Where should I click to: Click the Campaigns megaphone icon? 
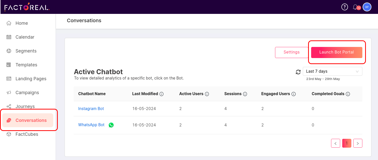(9, 93)
